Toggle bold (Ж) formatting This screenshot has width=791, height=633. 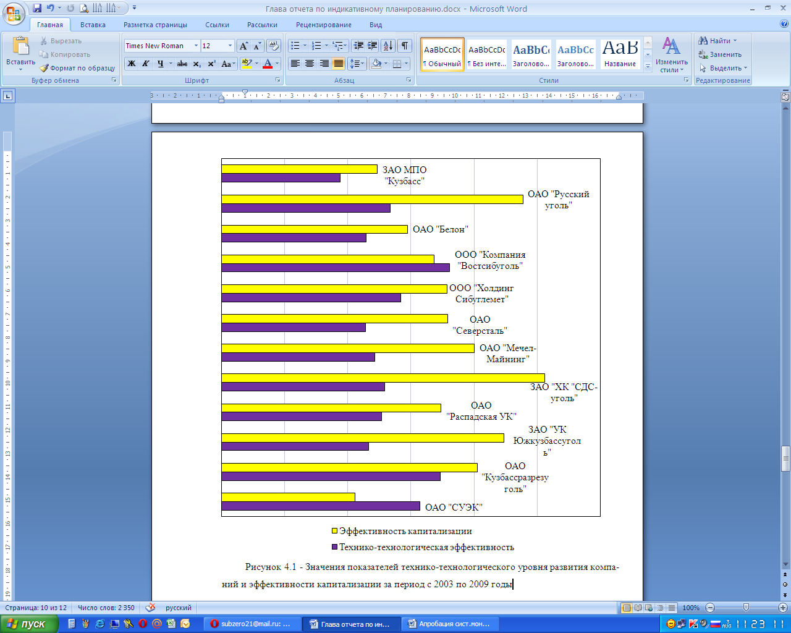[x=131, y=64]
